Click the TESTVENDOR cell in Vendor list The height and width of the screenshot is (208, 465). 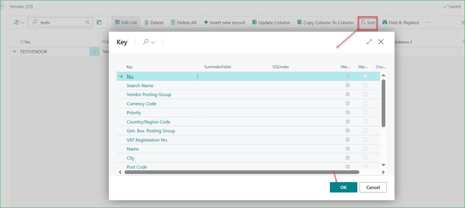tap(53, 52)
